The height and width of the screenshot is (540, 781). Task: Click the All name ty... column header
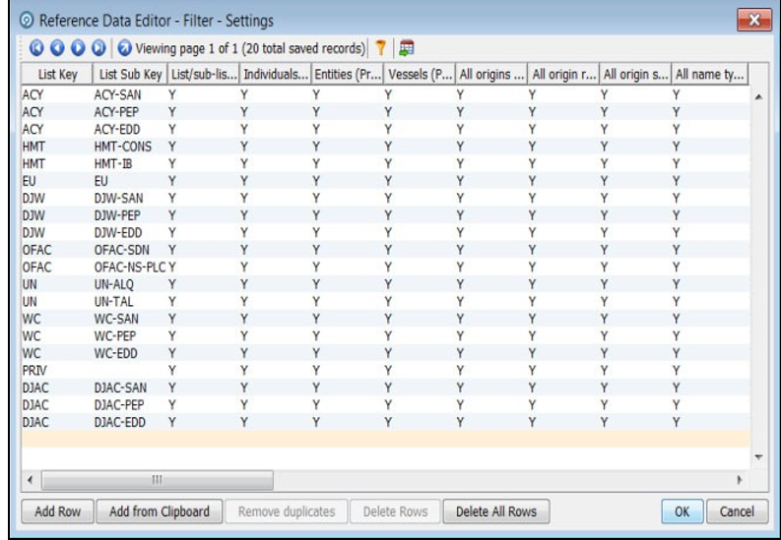(x=710, y=74)
